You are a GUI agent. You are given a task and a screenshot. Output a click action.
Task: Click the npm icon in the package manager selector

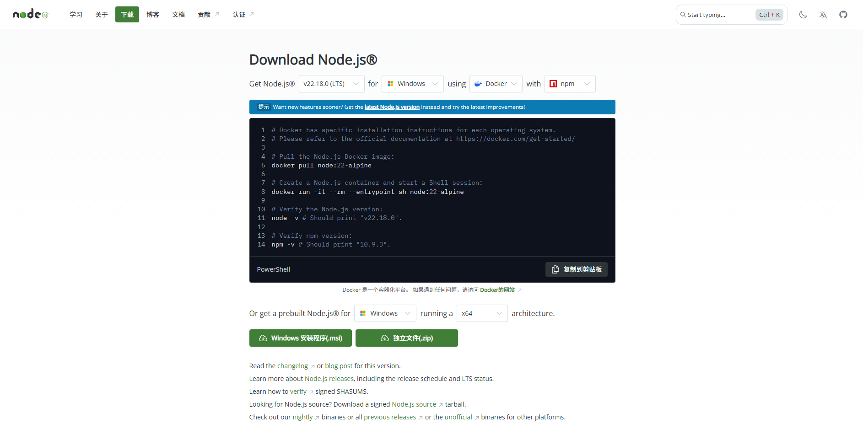[x=554, y=84]
